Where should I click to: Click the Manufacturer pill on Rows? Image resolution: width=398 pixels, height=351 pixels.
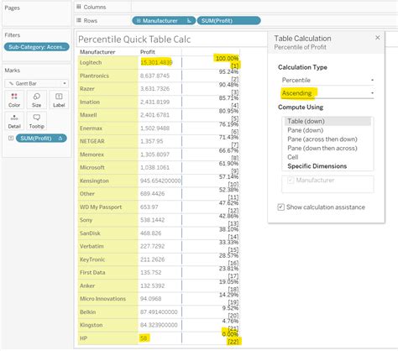click(164, 21)
